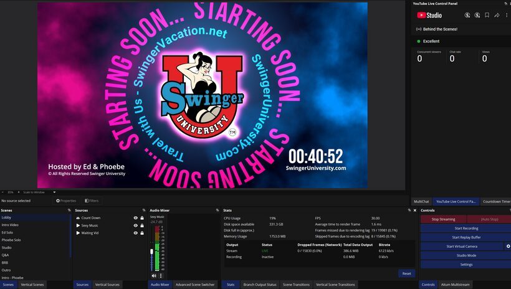The width and height of the screenshot is (511, 289).
Task: Zoom out the preview with minus button
Action: pyautogui.click(x=2, y=192)
